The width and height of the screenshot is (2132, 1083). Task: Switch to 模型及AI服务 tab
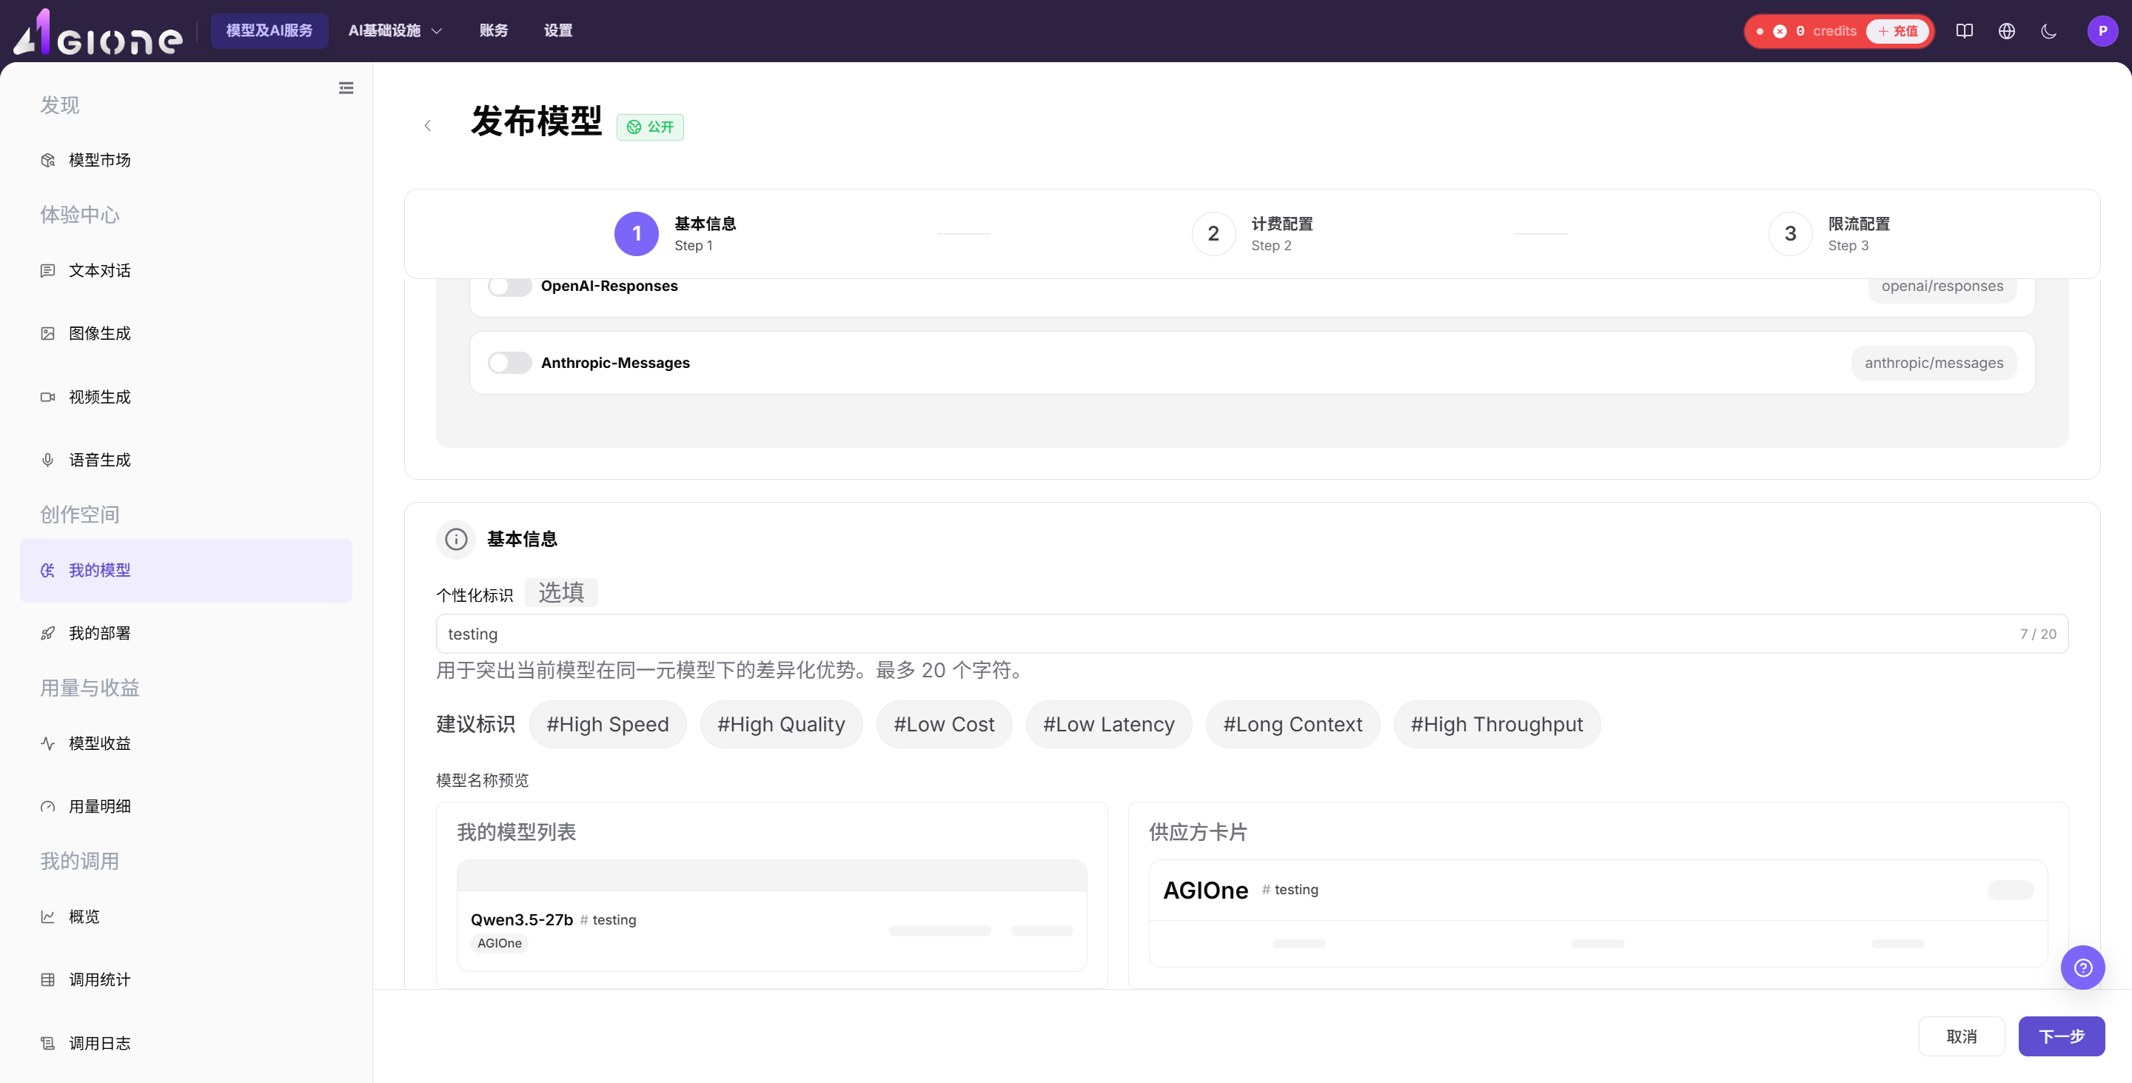[269, 30]
